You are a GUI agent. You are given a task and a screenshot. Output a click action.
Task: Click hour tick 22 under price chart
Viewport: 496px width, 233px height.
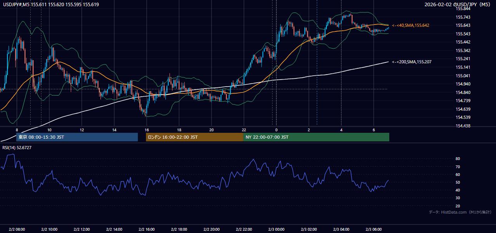pyautogui.click(x=244, y=130)
